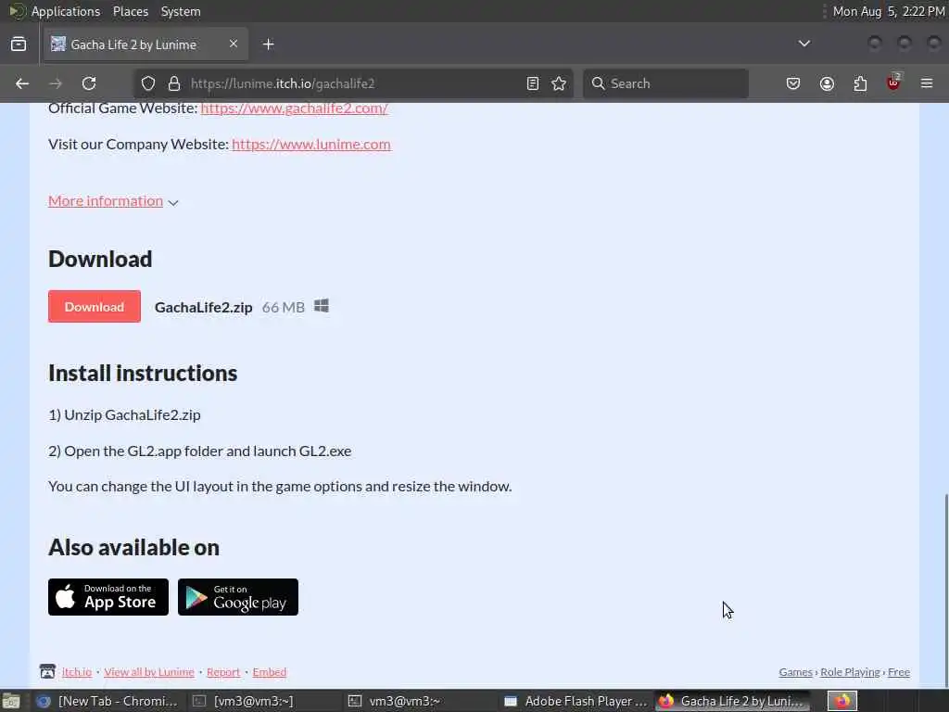Open the App Store download badge
The image size is (949, 712).
(108, 597)
